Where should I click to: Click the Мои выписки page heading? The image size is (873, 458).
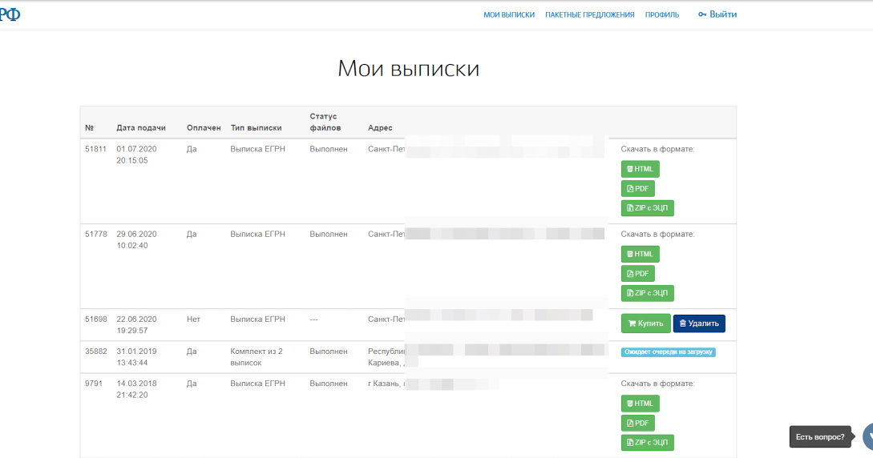click(x=409, y=68)
